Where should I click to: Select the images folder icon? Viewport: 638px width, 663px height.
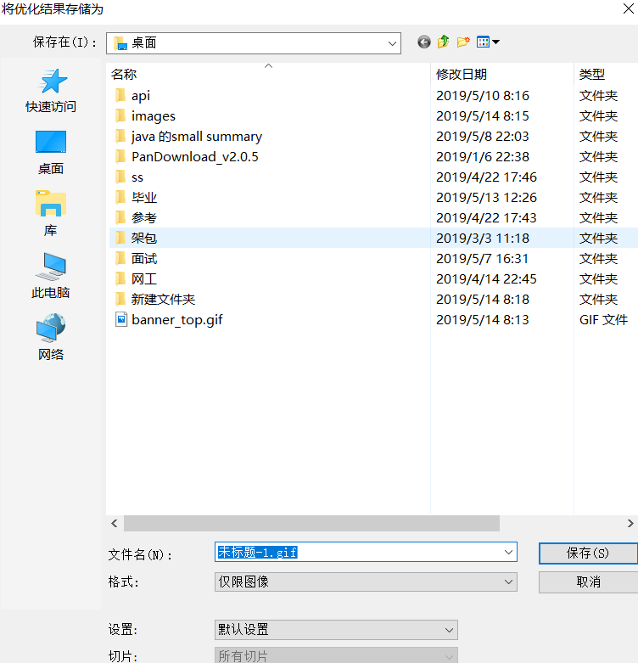(x=120, y=115)
